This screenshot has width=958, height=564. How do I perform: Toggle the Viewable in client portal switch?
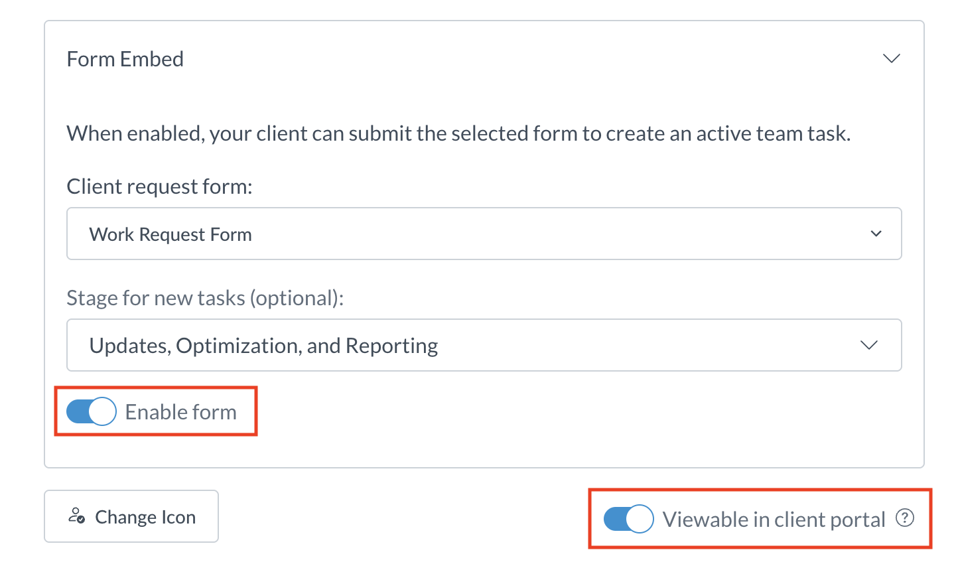coord(628,518)
